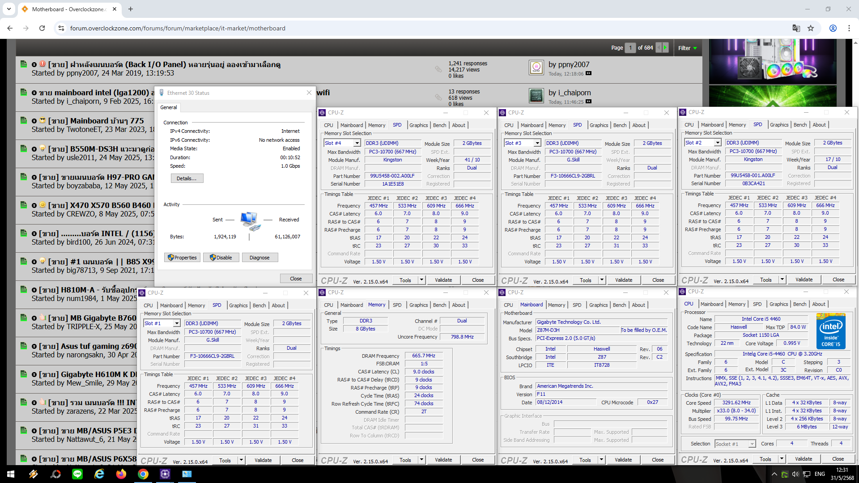Screen dimensions: 859x483
Task: Bookmark this page with star icon
Action: 811,28
